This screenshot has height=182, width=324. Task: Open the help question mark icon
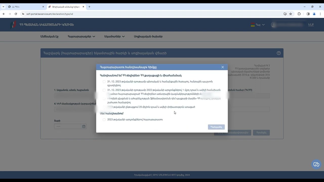coord(279,53)
